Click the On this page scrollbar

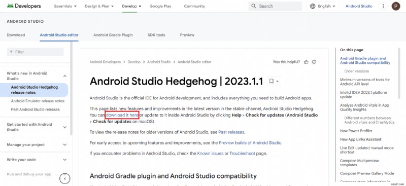(399, 73)
